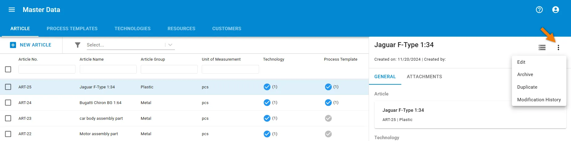Click the Plastic group cell for ART-25
Viewport: 571px width, 141px height.
click(147, 87)
